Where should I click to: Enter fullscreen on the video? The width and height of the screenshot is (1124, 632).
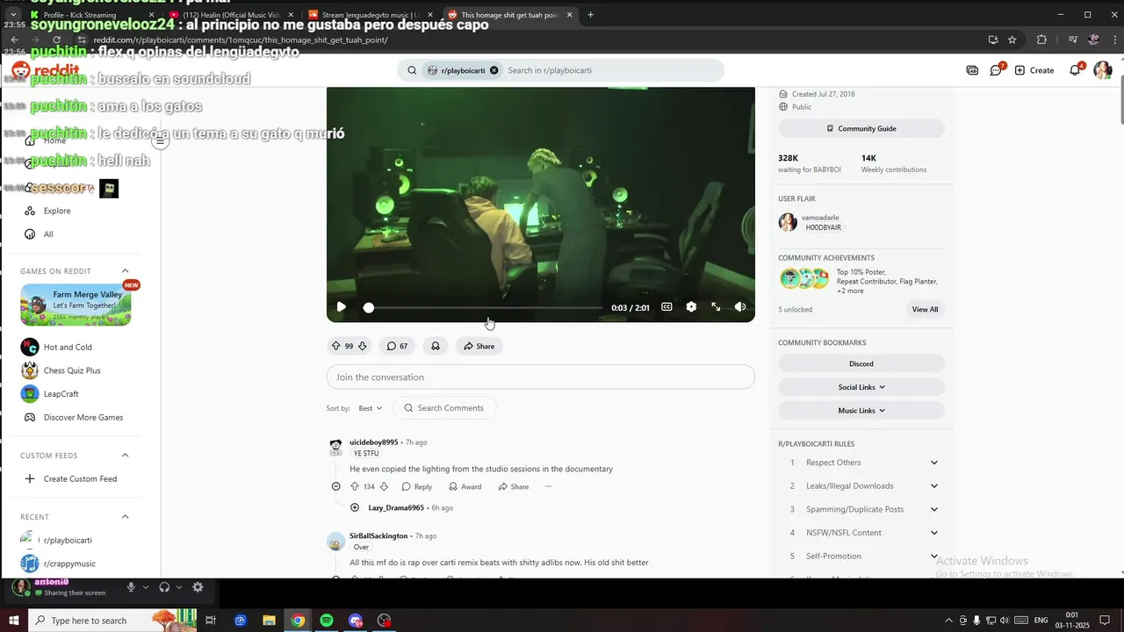[716, 307]
